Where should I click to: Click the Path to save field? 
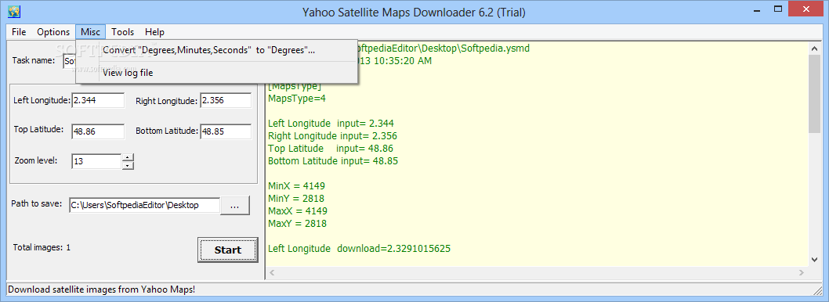144,206
